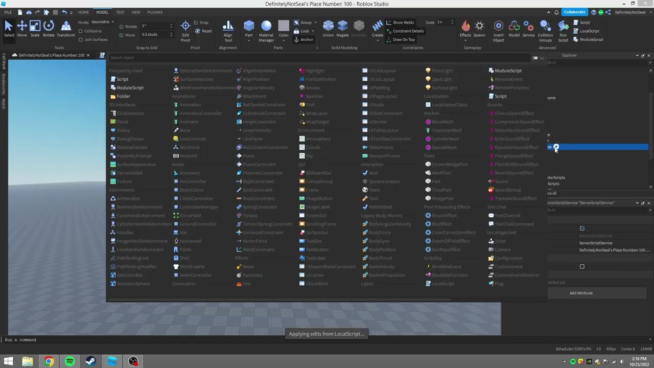The height and width of the screenshot is (368, 654).
Task: Switch to the HOME ribbon tab
Action: [x=83, y=12]
